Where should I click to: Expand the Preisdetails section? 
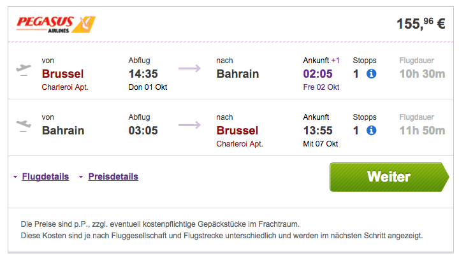(x=113, y=176)
